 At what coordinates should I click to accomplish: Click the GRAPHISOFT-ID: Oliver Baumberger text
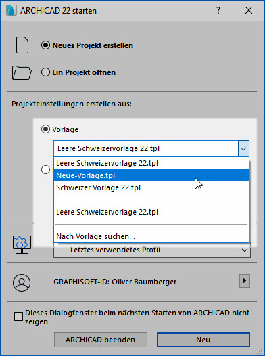115,282
